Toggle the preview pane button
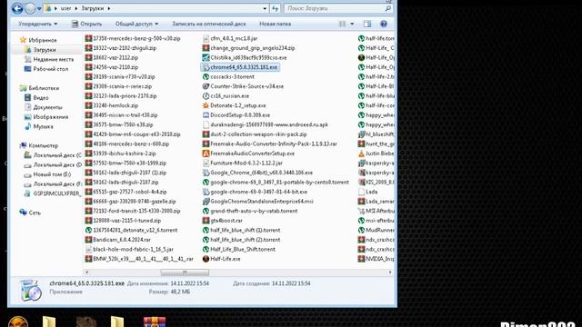Viewport: 582px width, 327px height. [367, 24]
